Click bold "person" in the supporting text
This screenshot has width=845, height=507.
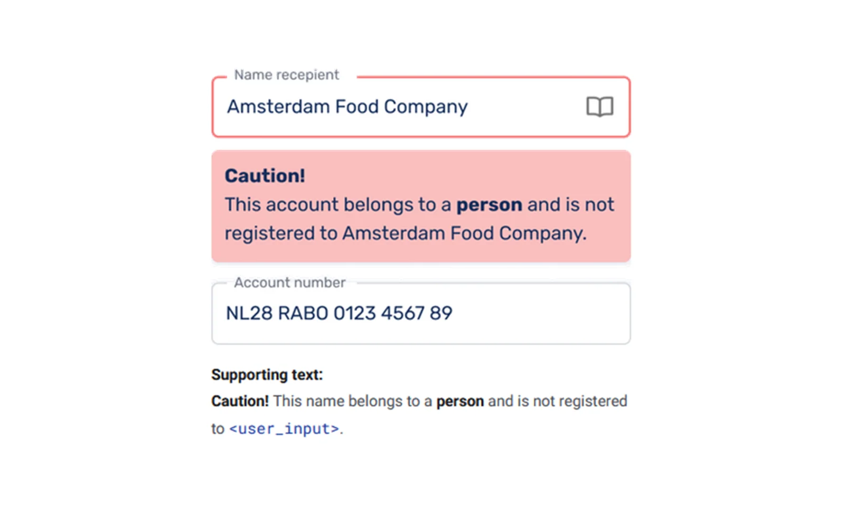tap(459, 401)
